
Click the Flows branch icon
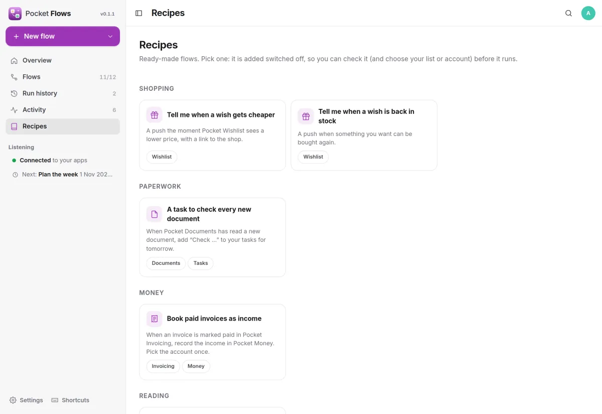(x=14, y=77)
